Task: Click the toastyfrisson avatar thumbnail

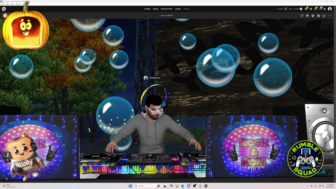Action: [146, 78]
